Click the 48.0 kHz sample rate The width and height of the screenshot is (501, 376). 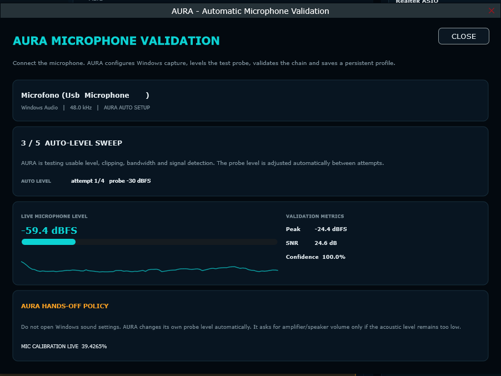coord(81,108)
